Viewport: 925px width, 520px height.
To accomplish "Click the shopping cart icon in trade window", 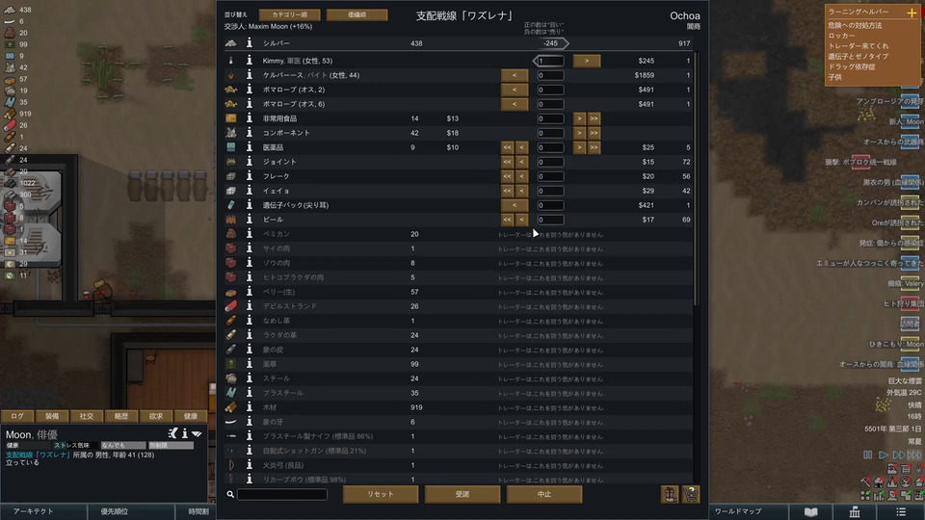I will tap(691, 494).
